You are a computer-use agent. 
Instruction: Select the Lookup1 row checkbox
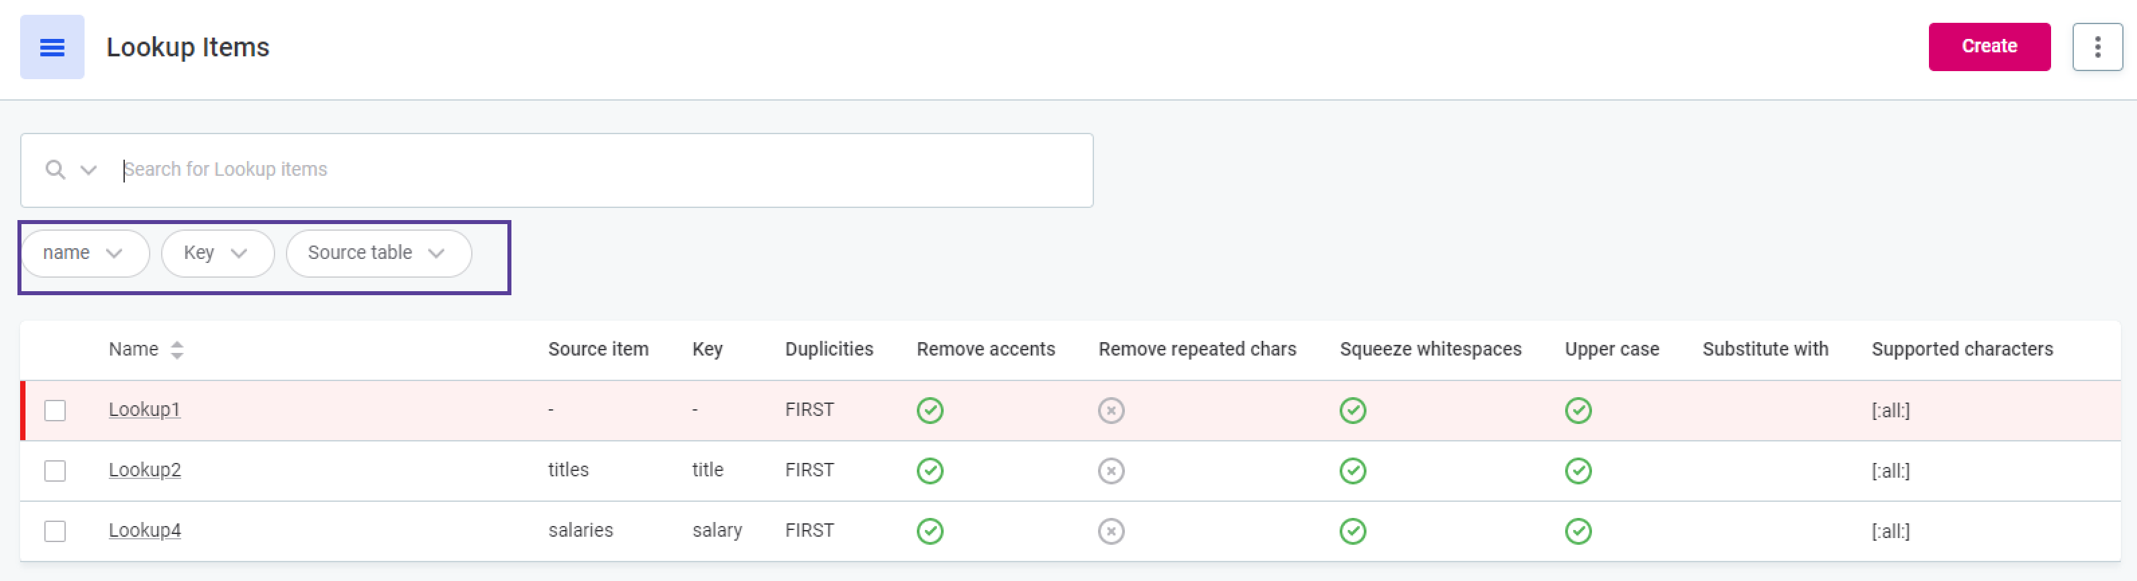click(x=55, y=411)
